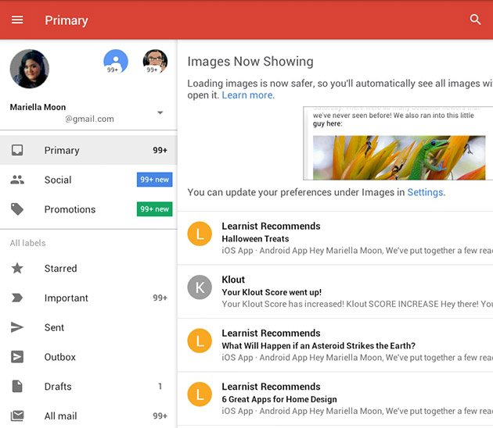Open Mariella Moon's profile picture
The image size is (493, 428).
coord(30,69)
